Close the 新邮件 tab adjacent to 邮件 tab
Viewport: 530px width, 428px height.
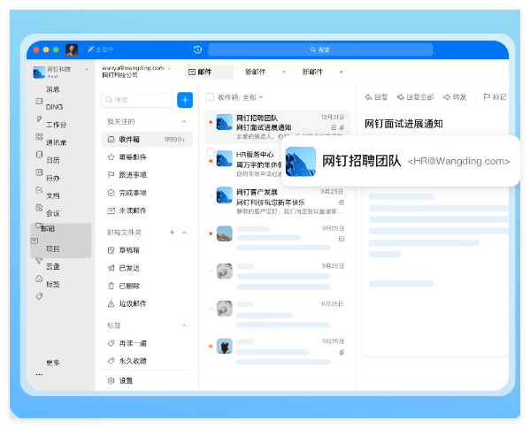[284, 72]
